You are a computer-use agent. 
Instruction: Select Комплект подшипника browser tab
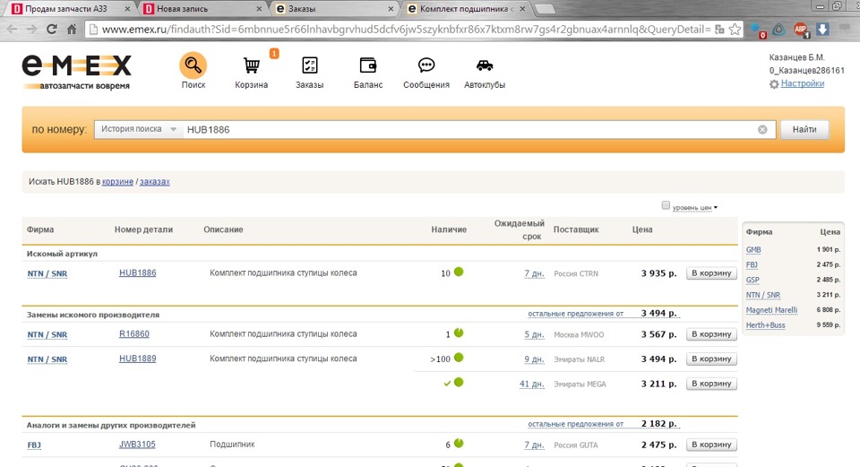(x=466, y=8)
